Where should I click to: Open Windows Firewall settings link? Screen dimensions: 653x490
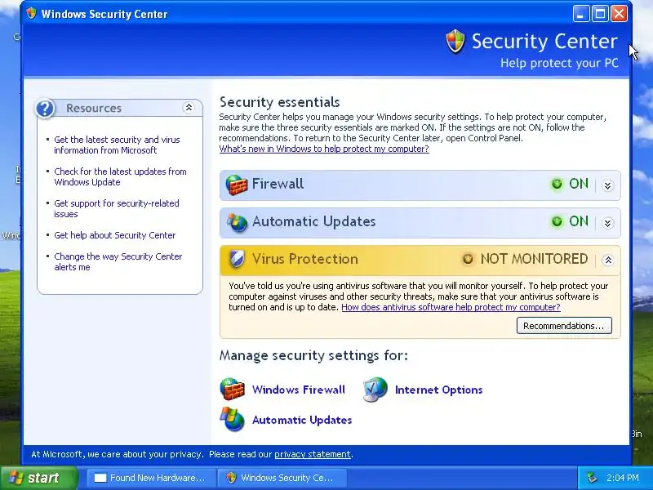[x=299, y=390]
